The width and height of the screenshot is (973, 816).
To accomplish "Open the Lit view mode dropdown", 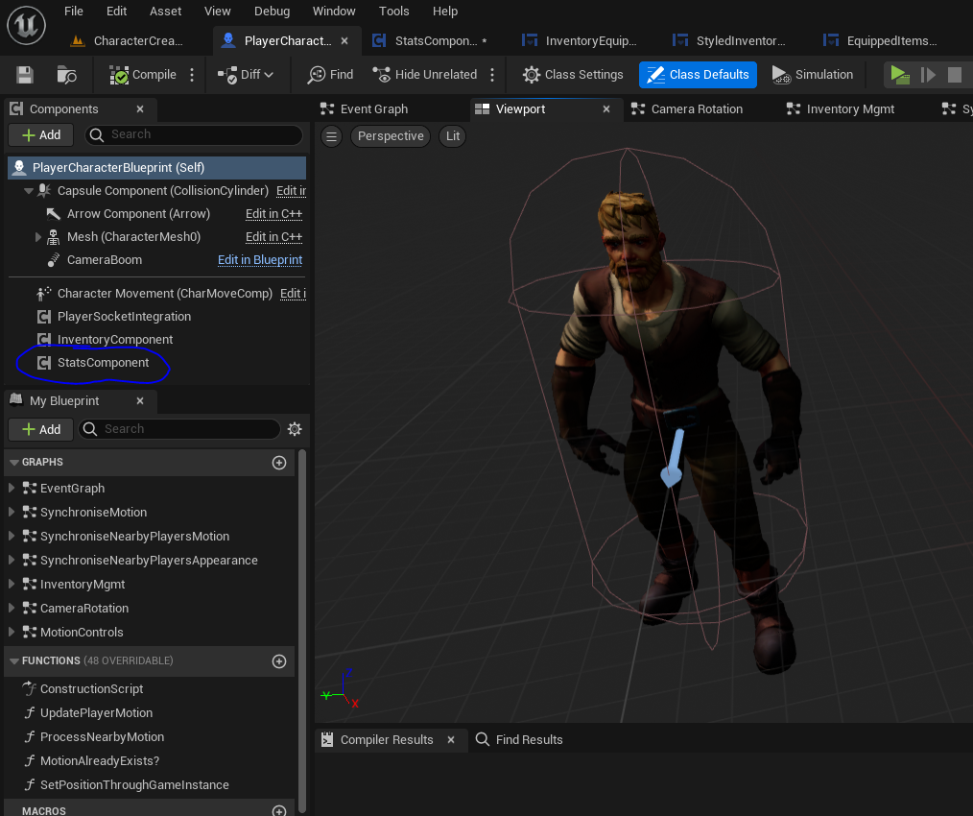I will tap(452, 136).
